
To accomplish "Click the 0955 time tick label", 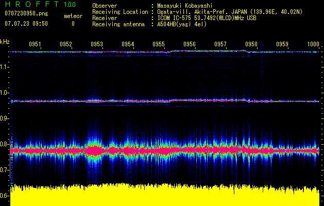I will click(x=159, y=45).
